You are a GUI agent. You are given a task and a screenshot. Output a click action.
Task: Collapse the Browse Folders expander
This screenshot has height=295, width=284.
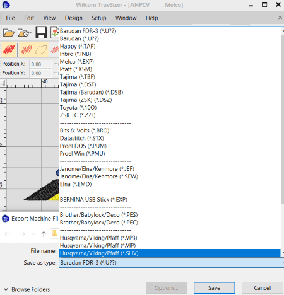(6, 289)
